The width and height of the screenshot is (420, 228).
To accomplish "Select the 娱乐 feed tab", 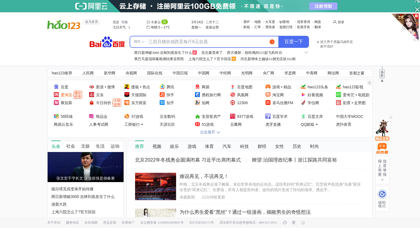I will 174,147.
